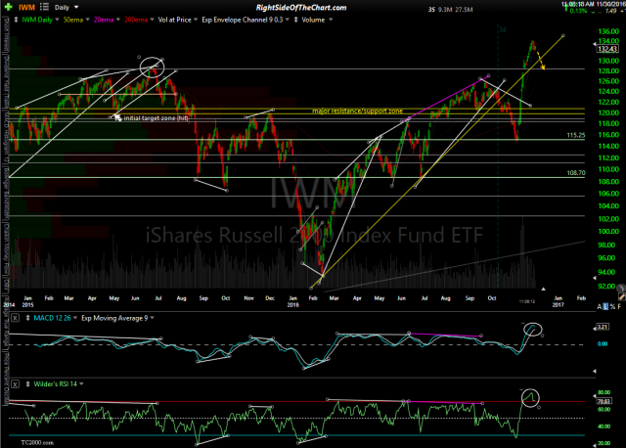Click the green plus add-indicator icon
Viewport: 626px width, 448px height.
tap(9, 7)
